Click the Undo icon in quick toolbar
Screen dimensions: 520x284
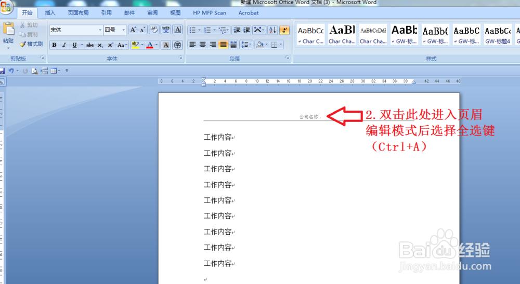pyautogui.click(x=11, y=71)
